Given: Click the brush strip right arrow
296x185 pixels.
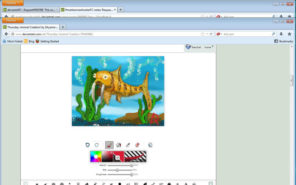Looking at the screenshot, I should tap(211, 183).
